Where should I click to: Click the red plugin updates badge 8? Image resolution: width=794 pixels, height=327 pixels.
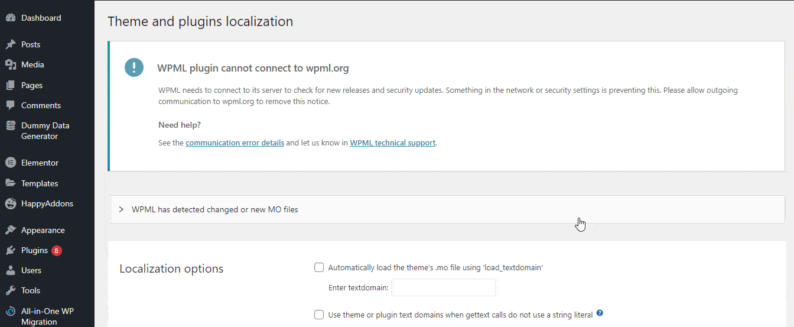tap(57, 251)
